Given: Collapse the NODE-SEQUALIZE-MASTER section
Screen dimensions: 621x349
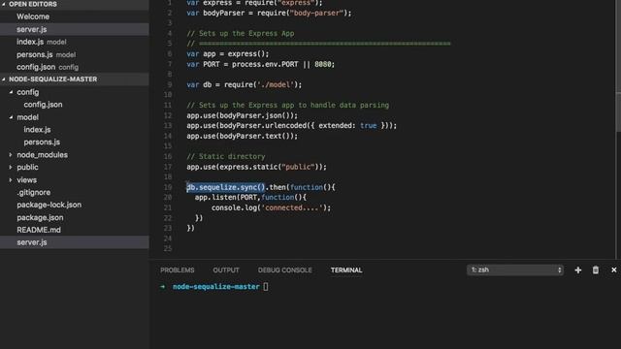Looking at the screenshot, I should pyautogui.click(x=4, y=79).
